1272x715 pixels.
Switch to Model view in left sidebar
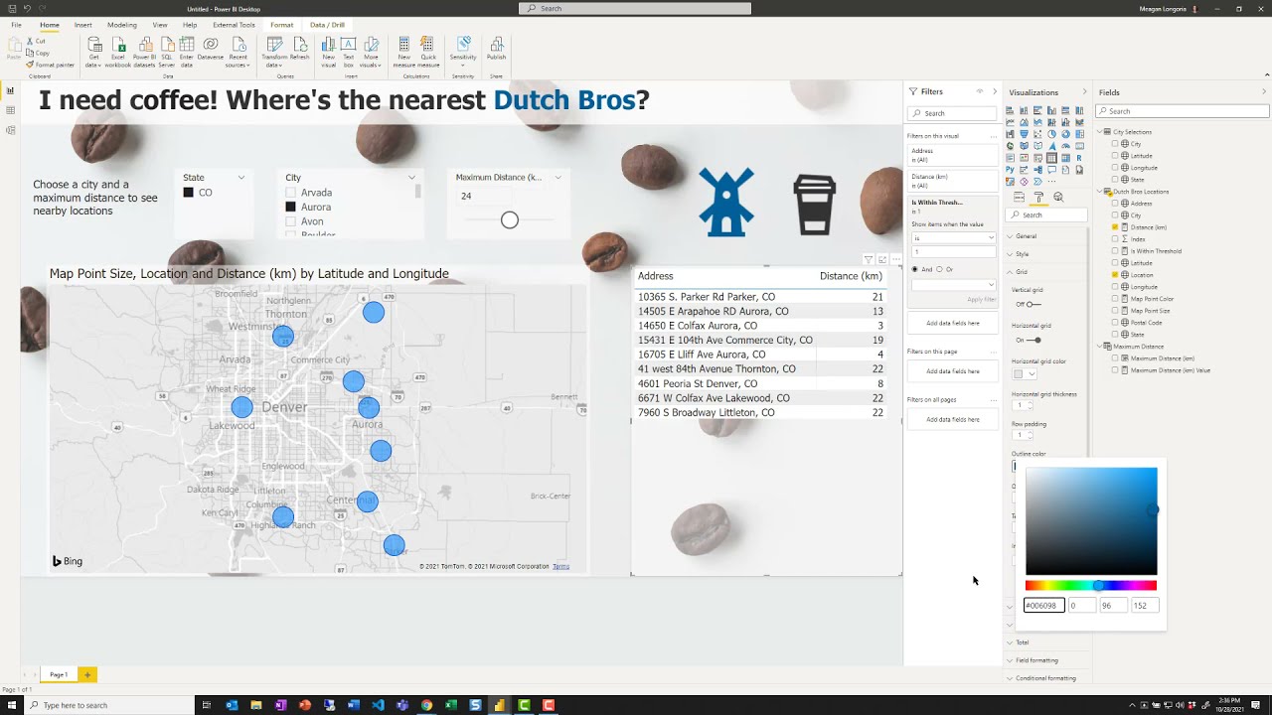pyautogui.click(x=10, y=130)
